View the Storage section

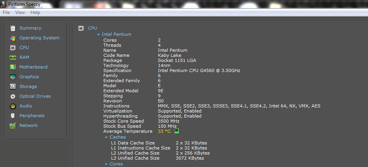pyautogui.click(x=28, y=87)
